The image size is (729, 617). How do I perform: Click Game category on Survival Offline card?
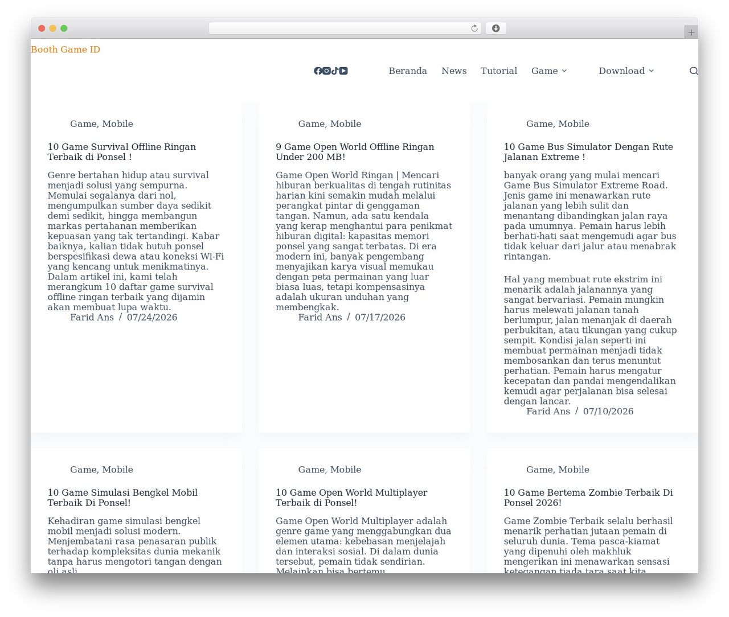[x=83, y=124]
